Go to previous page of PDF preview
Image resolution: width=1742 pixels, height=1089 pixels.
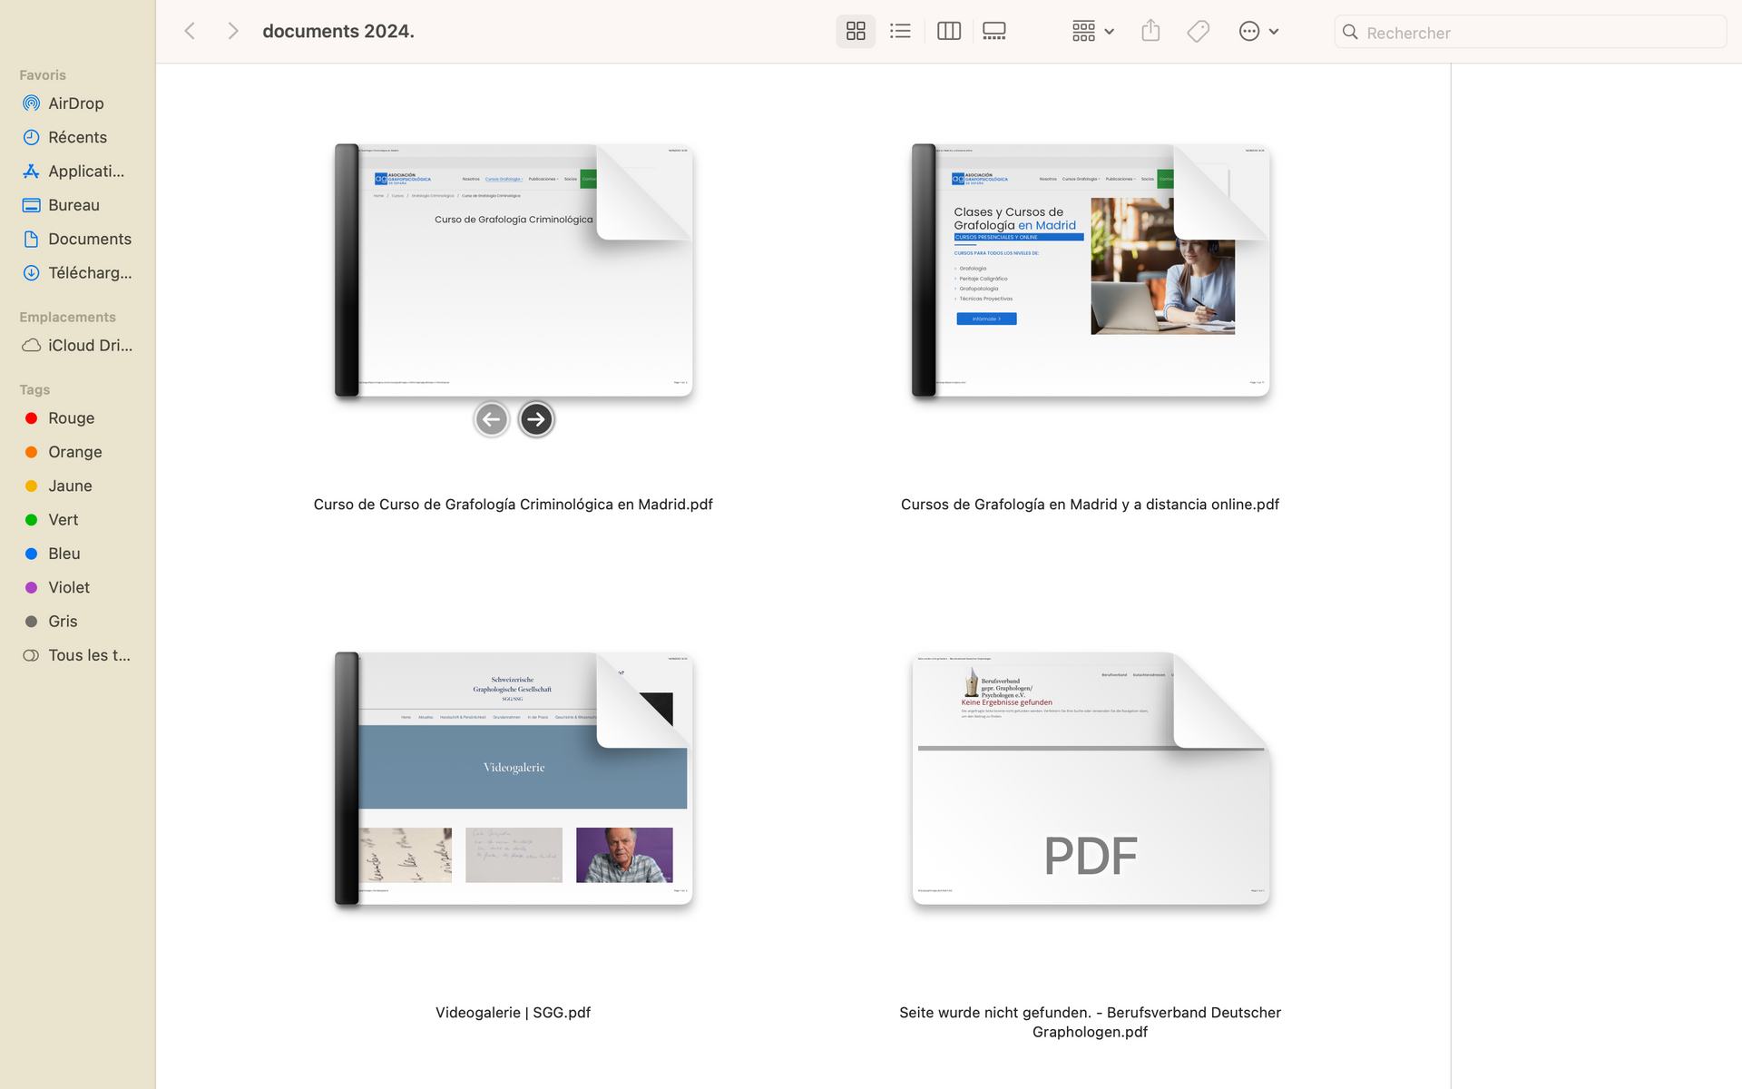point(492,419)
